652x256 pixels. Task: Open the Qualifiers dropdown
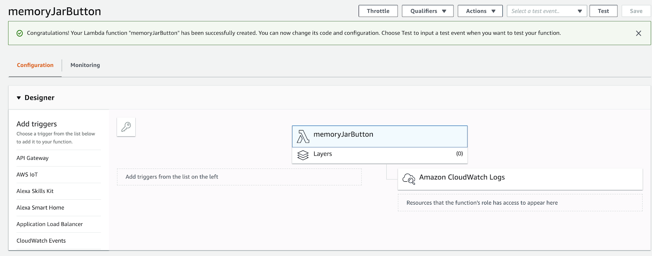point(427,11)
